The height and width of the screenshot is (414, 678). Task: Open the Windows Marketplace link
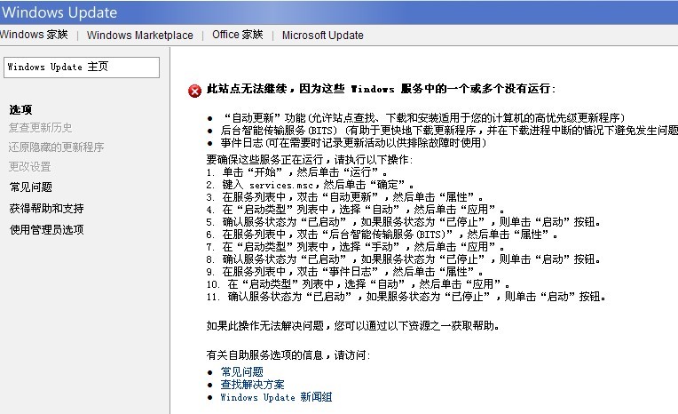click(x=139, y=35)
